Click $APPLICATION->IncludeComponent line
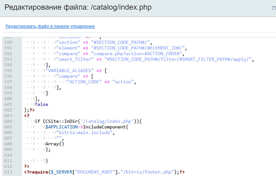The image size is (276, 176). tap(87, 127)
